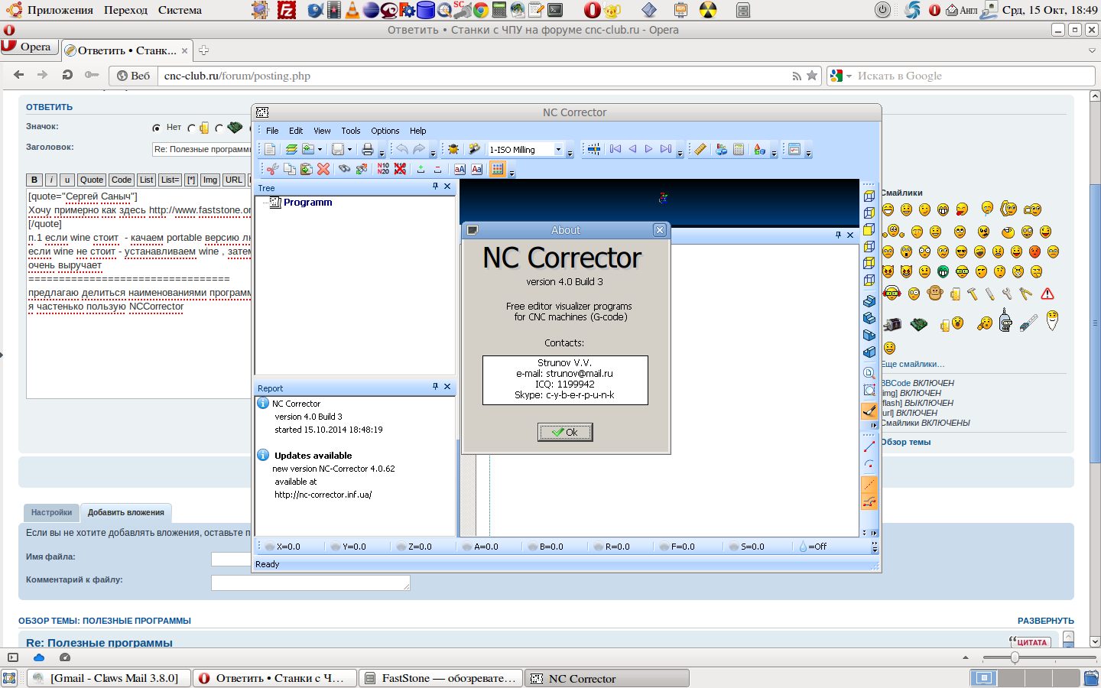Click the N10 N20 renumber lines icon
This screenshot has height=688, width=1101.
coord(383,169)
